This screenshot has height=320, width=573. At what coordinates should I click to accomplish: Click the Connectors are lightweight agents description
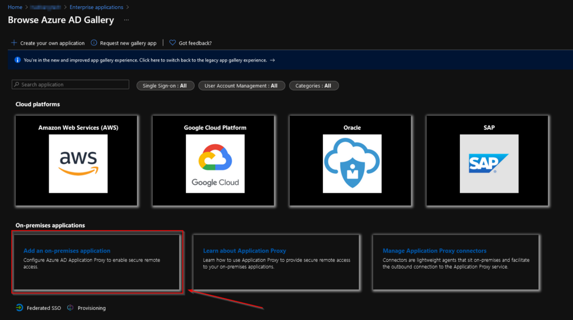[456, 264]
